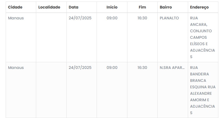
Task: Click the Início column header
Action: (112, 7)
